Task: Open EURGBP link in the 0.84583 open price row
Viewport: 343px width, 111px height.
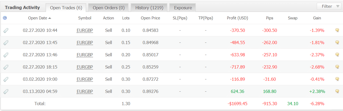Action: 85,31
